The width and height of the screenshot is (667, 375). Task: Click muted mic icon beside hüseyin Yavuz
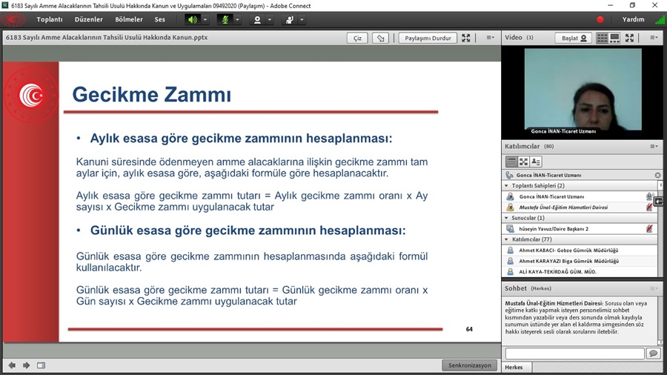[649, 229]
